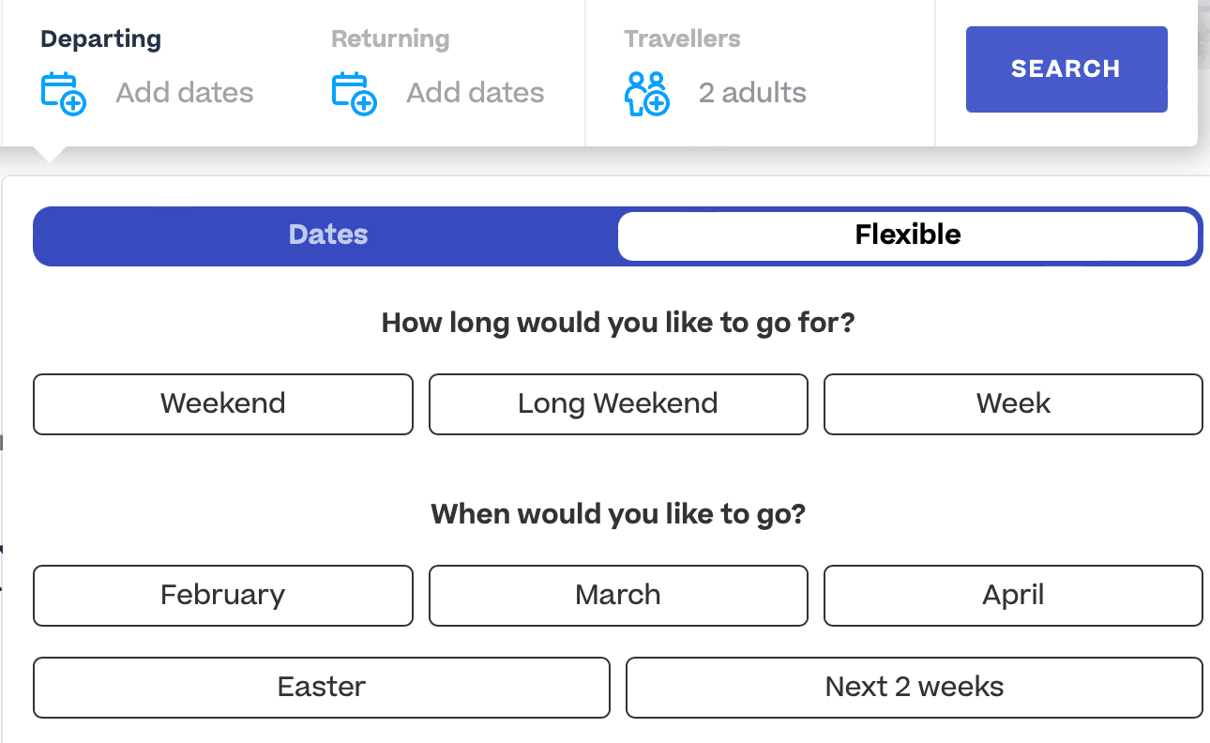Click the Departing label
Screen dimensions: 1210x743
click(100, 39)
